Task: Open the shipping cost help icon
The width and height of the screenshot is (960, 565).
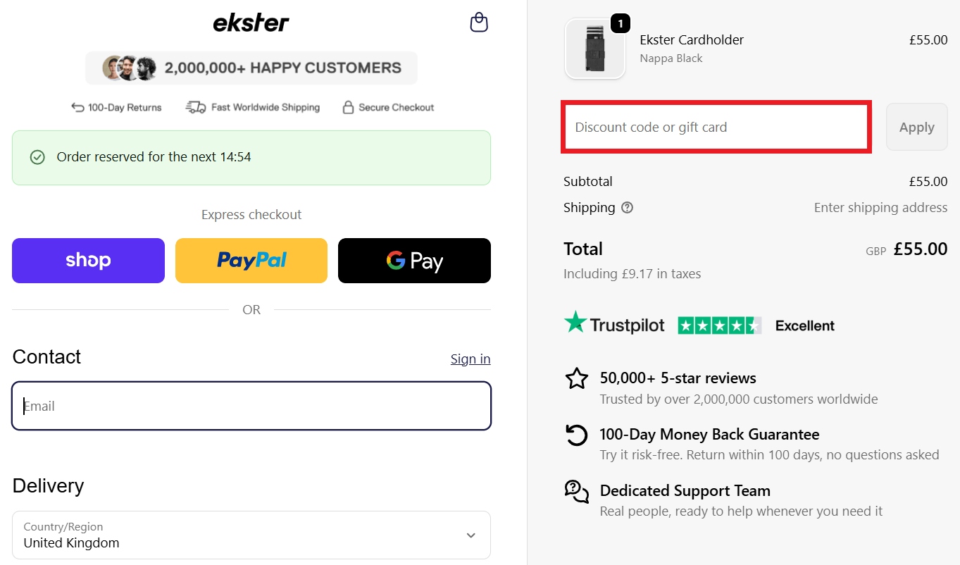Action: click(x=627, y=207)
